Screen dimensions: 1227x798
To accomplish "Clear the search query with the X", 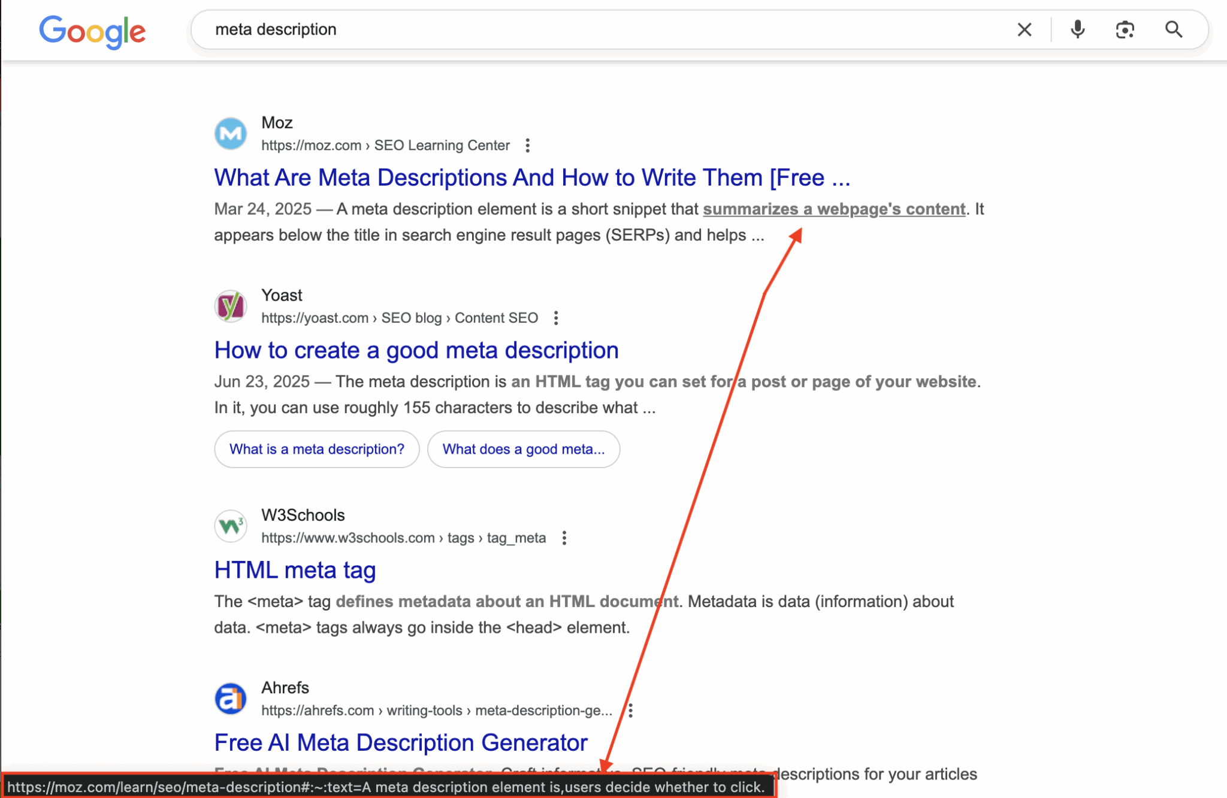I will (1024, 29).
